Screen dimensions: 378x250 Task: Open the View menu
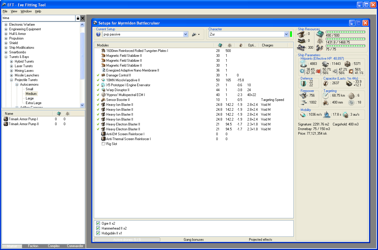coord(14,11)
